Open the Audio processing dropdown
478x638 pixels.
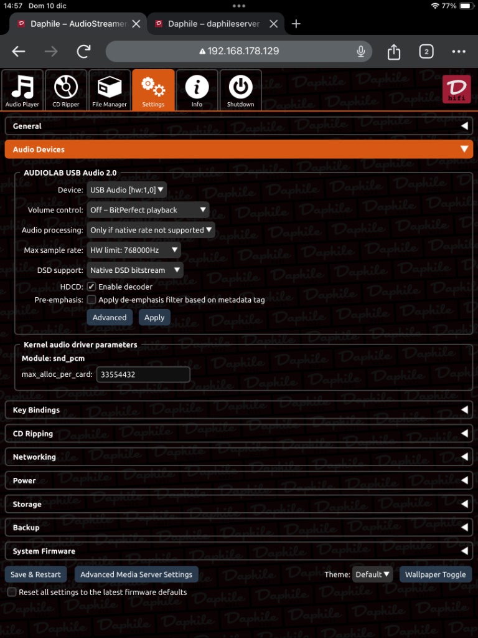(x=151, y=230)
